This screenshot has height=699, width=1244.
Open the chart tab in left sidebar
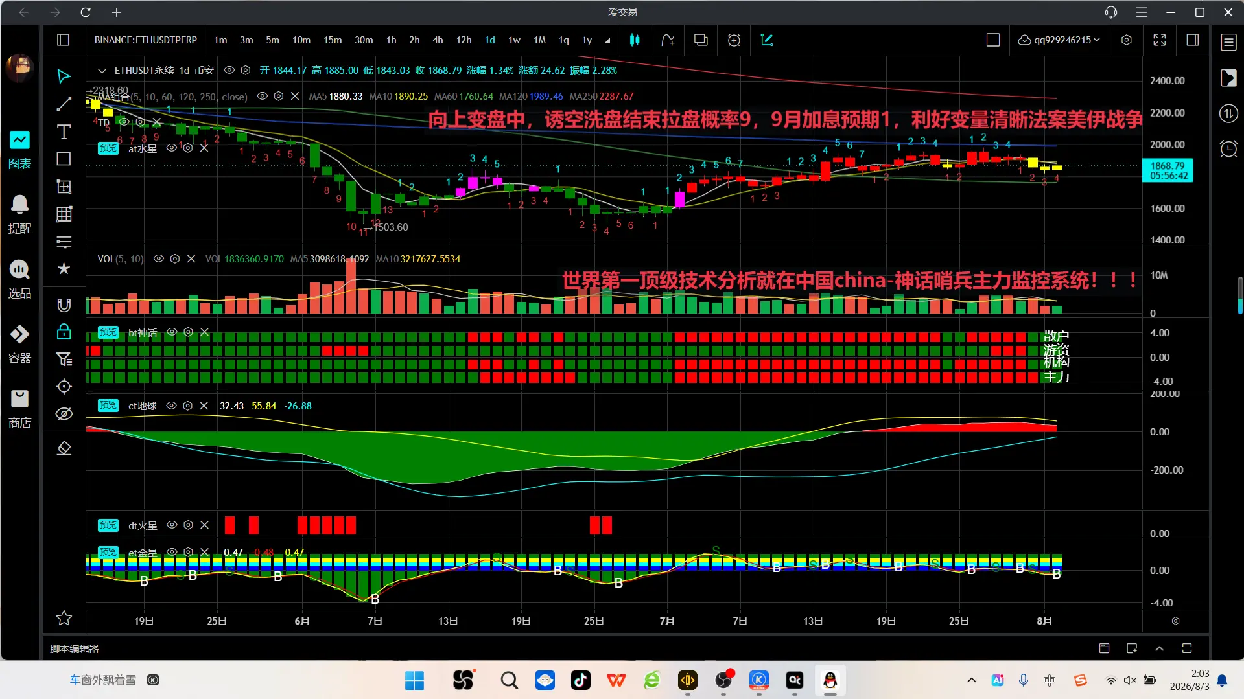pos(19,150)
